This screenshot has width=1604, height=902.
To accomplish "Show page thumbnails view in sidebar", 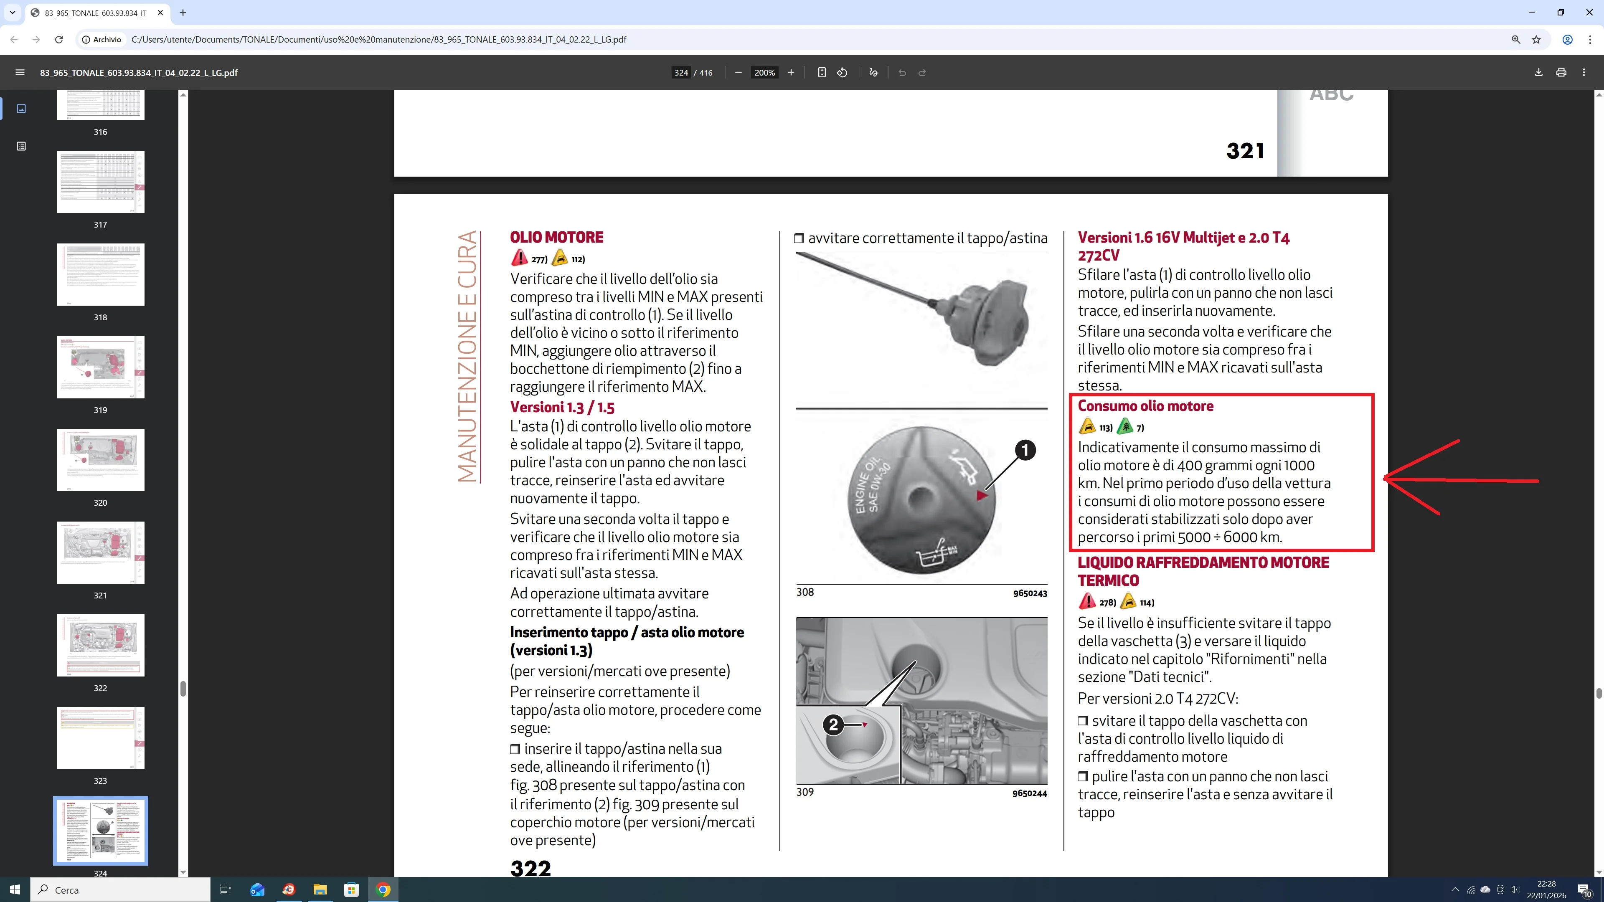I will (21, 108).
